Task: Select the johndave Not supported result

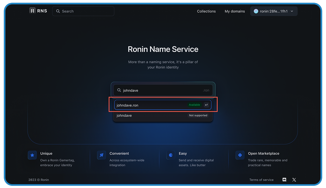Action: click(x=162, y=116)
